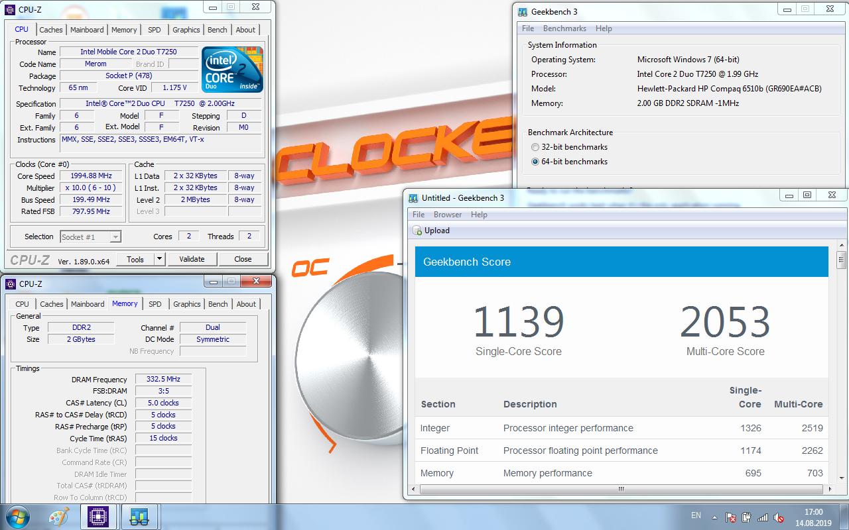Open Benchmarks menu in Geekbench 3
849x530 pixels.
click(564, 28)
